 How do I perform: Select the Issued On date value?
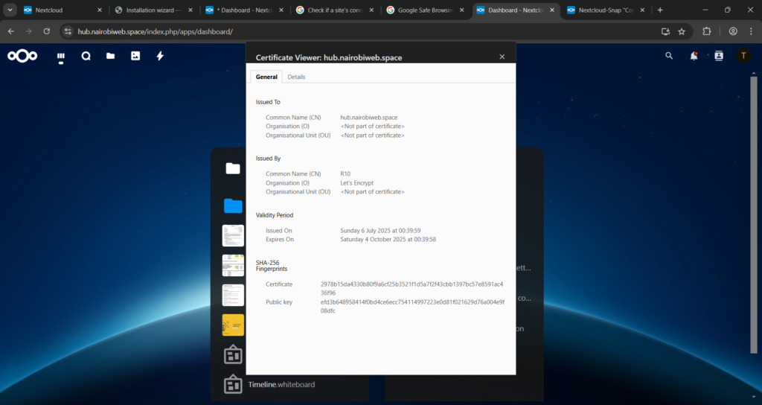tap(380, 231)
